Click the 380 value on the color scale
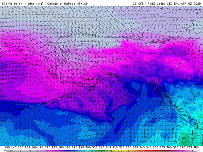The height and width of the screenshot is (152, 203). pos(196,147)
